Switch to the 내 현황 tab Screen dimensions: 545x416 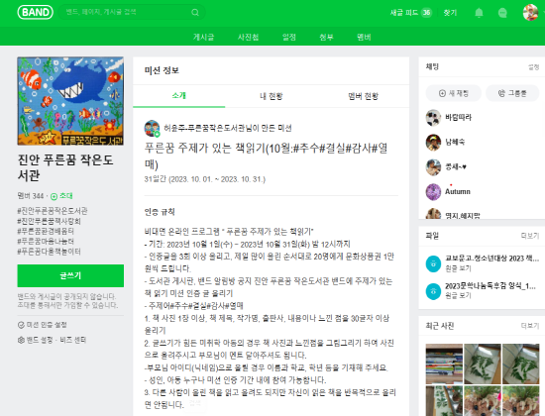272,96
